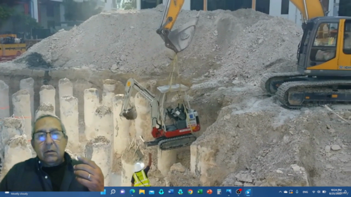Open the Windows Start menu

click(103, 192)
